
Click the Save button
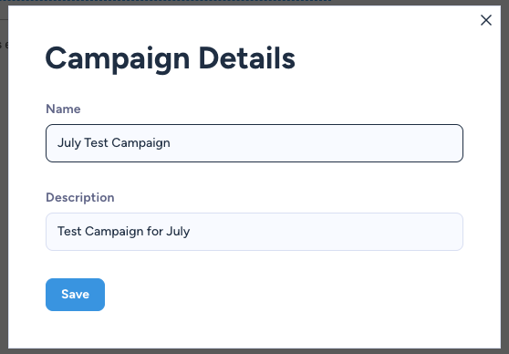tap(75, 295)
